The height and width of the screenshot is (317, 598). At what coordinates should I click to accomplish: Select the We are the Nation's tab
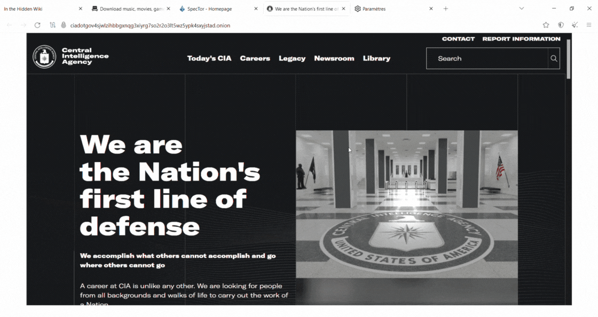coord(307,9)
